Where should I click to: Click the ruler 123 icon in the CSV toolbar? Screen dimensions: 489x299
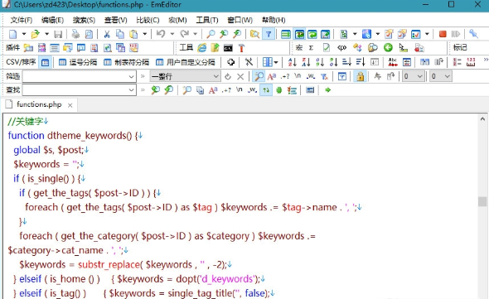point(471,62)
